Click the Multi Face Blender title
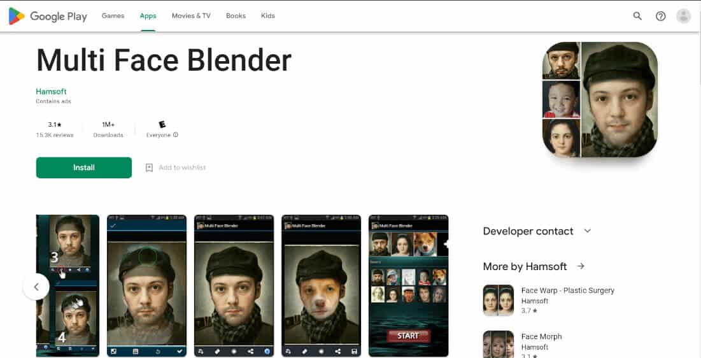Screen dimensions: 701x358 164,60
